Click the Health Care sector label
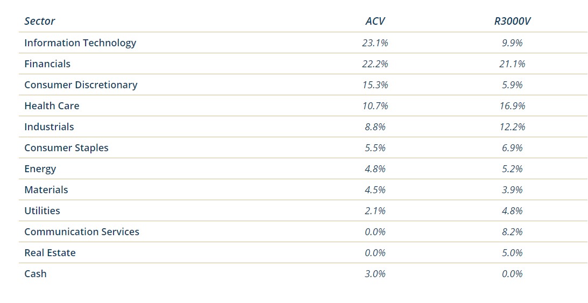This screenshot has width=588, height=303. point(52,105)
